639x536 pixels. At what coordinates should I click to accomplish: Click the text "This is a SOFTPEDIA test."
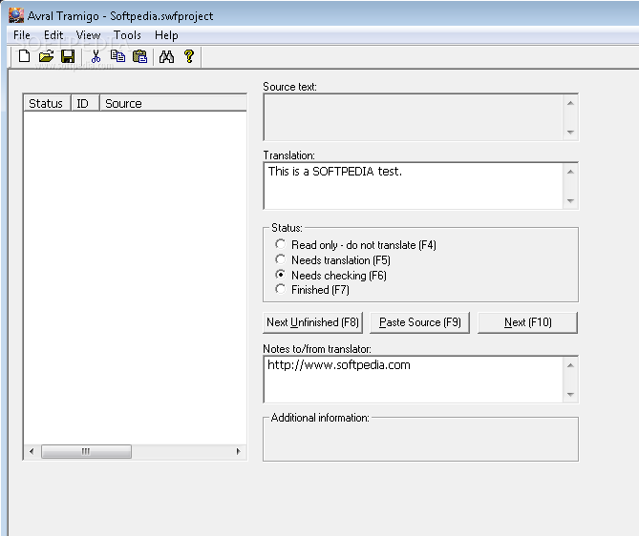(335, 172)
